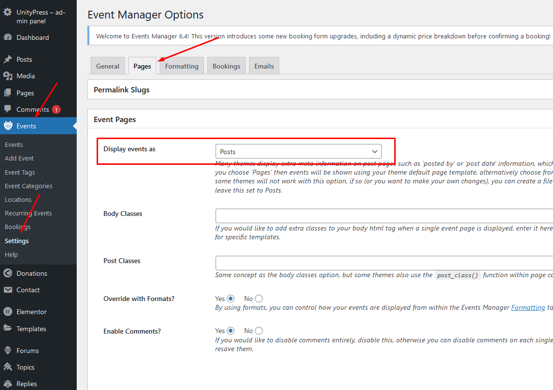Click the Donations icon in sidebar

tap(8, 273)
